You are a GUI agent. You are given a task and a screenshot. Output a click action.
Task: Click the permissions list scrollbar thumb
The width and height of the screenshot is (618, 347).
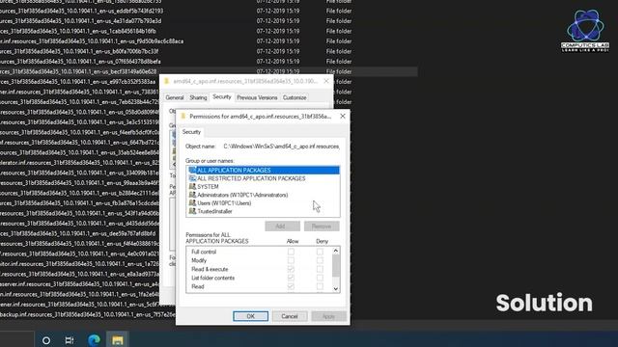coord(336,266)
